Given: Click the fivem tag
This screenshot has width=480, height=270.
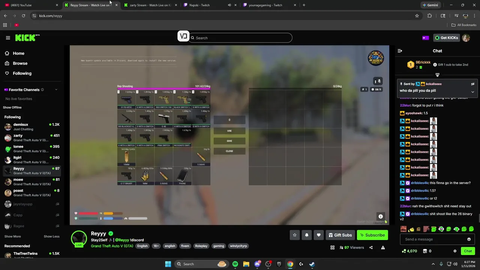Looking at the screenshot, I should pos(185,246).
